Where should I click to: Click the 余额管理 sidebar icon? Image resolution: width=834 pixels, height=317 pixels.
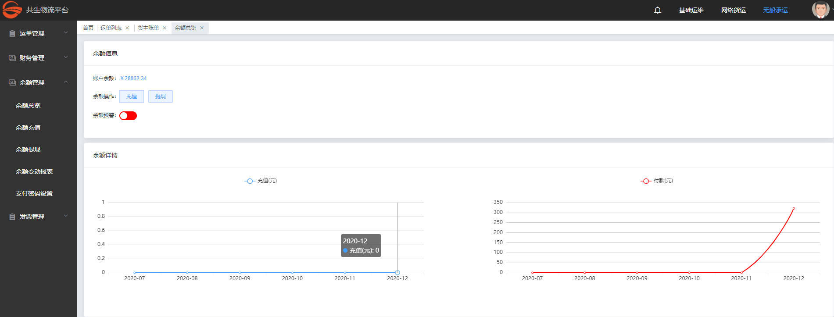click(x=12, y=82)
